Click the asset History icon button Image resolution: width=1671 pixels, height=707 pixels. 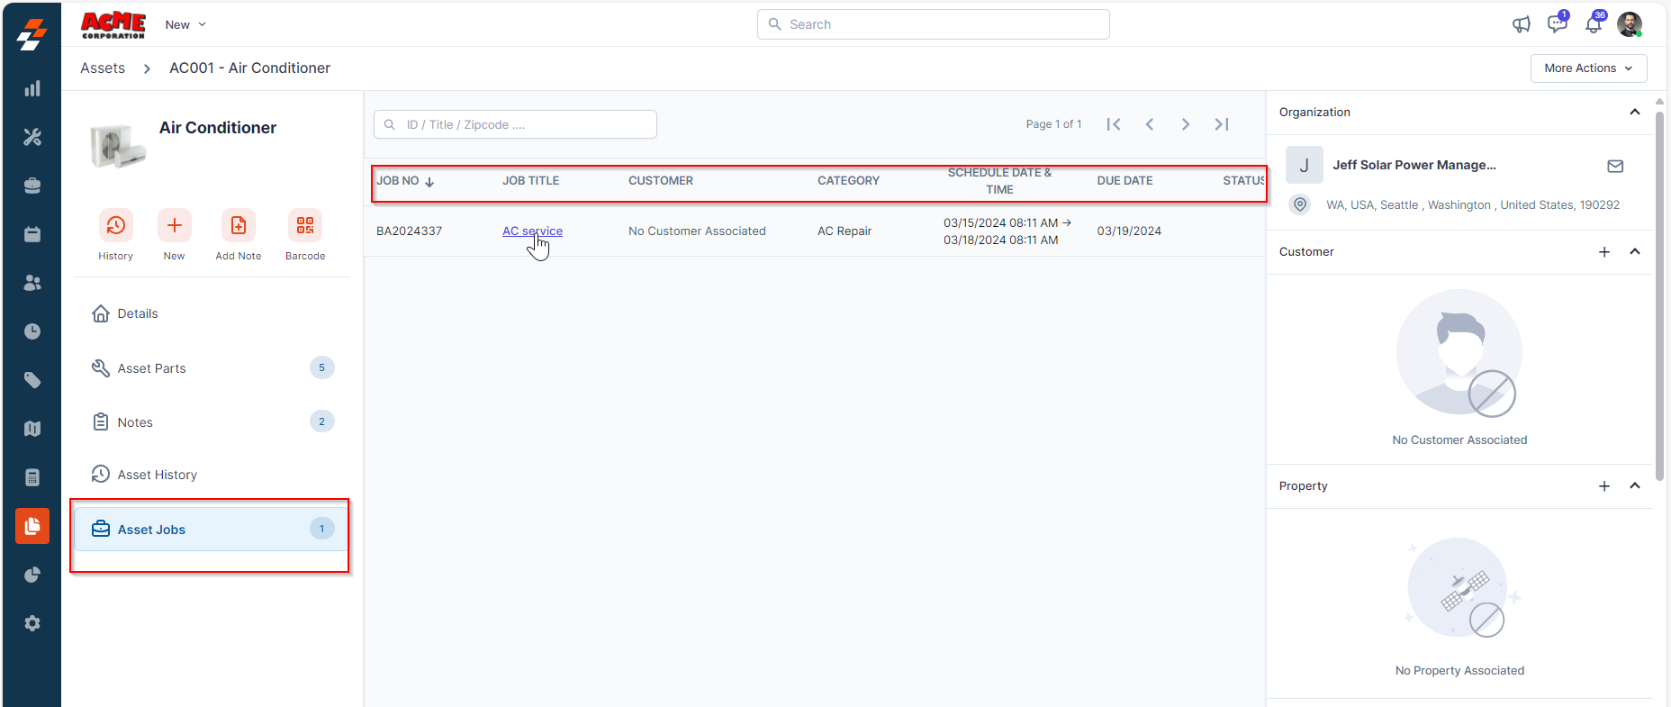[116, 225]
